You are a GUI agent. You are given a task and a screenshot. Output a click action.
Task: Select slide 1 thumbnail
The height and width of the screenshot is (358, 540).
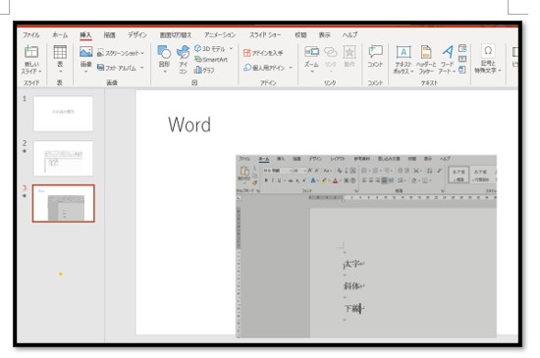coord(64,114)
